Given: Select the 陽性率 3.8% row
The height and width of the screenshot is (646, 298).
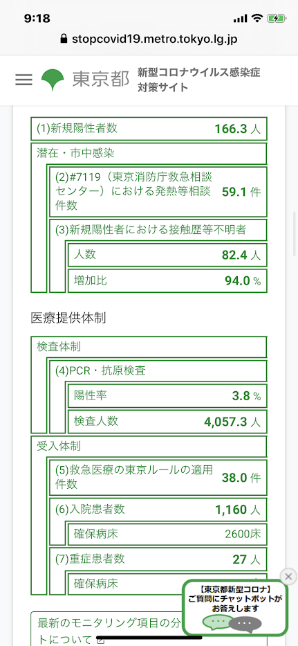Looking at the screenshot, I should pos(167,396).
